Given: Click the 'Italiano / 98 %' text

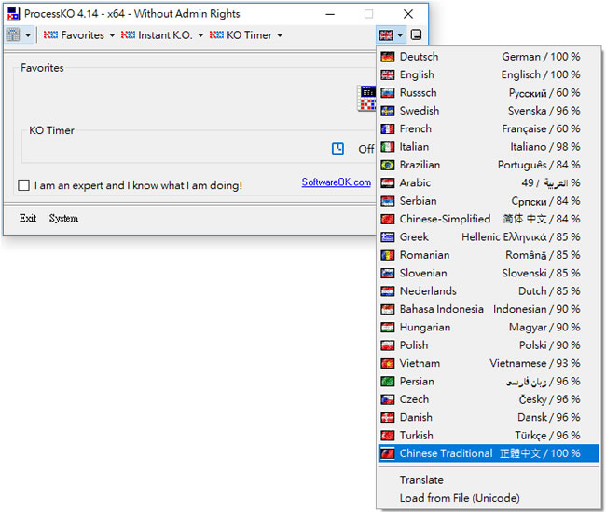Looking at the screenshot, I should click(545, 147).
